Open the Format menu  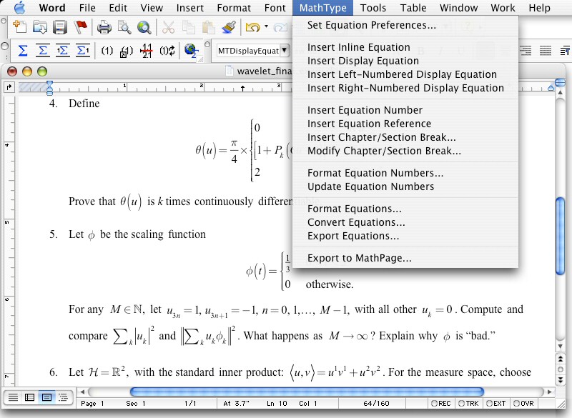click(x=234, y=8)
